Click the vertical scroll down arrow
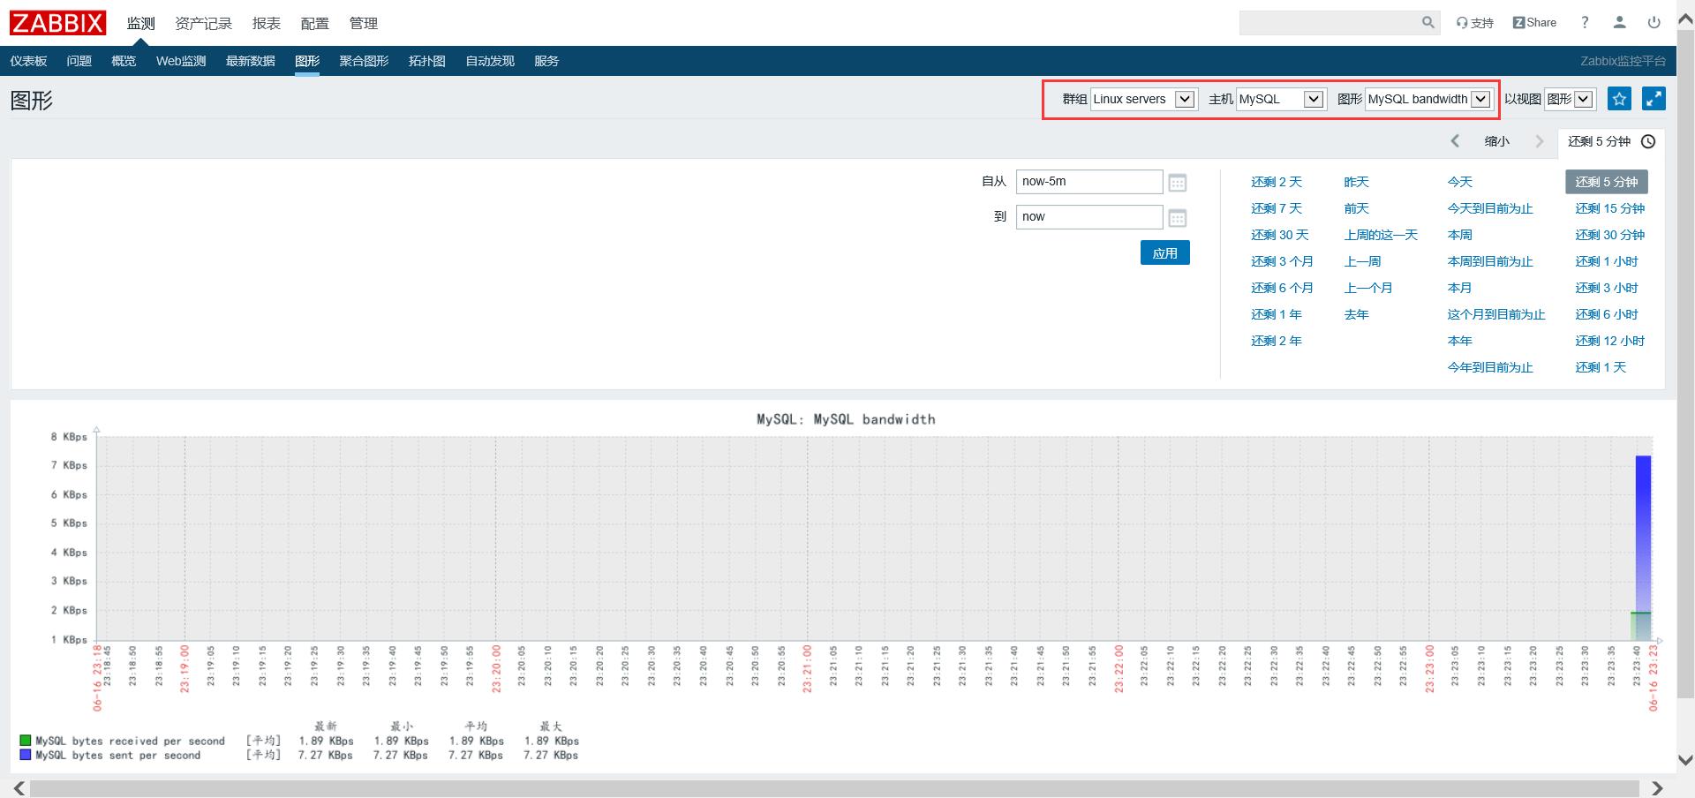 pyautogui.click(x=1685, y=760)
